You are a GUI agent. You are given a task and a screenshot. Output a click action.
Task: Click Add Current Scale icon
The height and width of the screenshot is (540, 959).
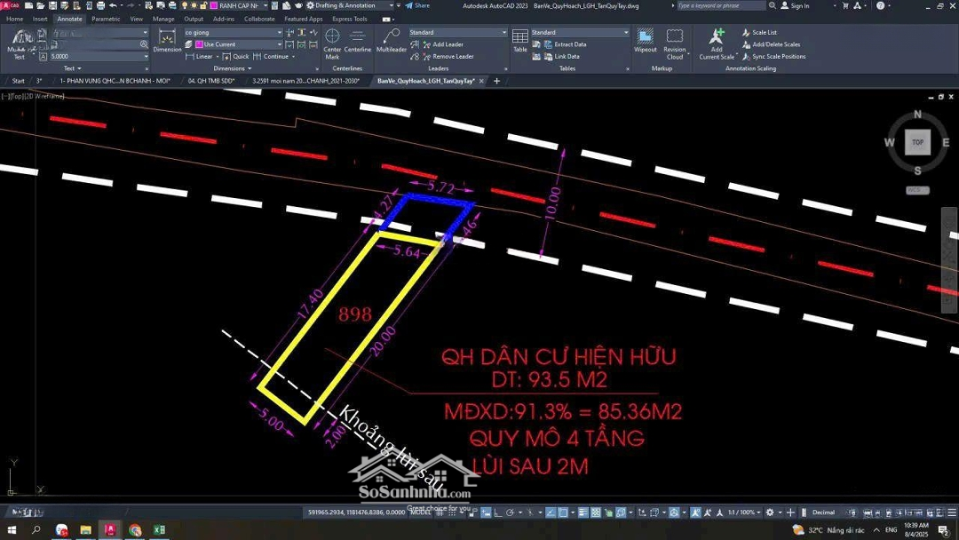[717, 42]
